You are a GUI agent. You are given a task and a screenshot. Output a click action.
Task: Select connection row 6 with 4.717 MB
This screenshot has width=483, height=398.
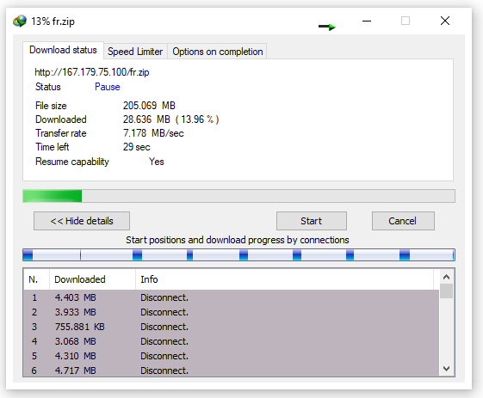[x=232, y=370]
